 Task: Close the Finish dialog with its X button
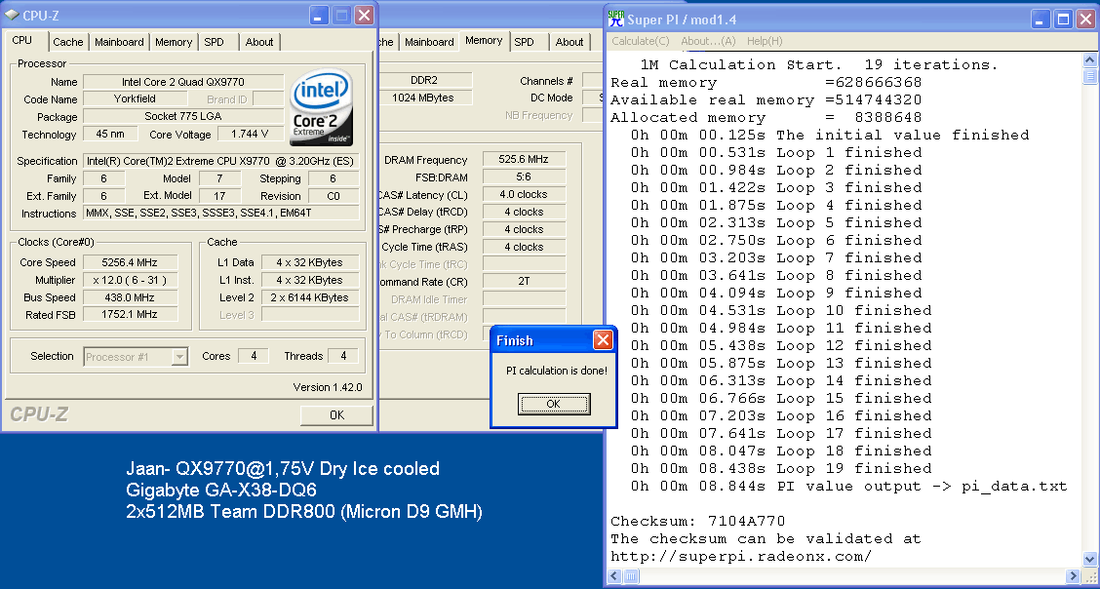click(x=602, y=340)
